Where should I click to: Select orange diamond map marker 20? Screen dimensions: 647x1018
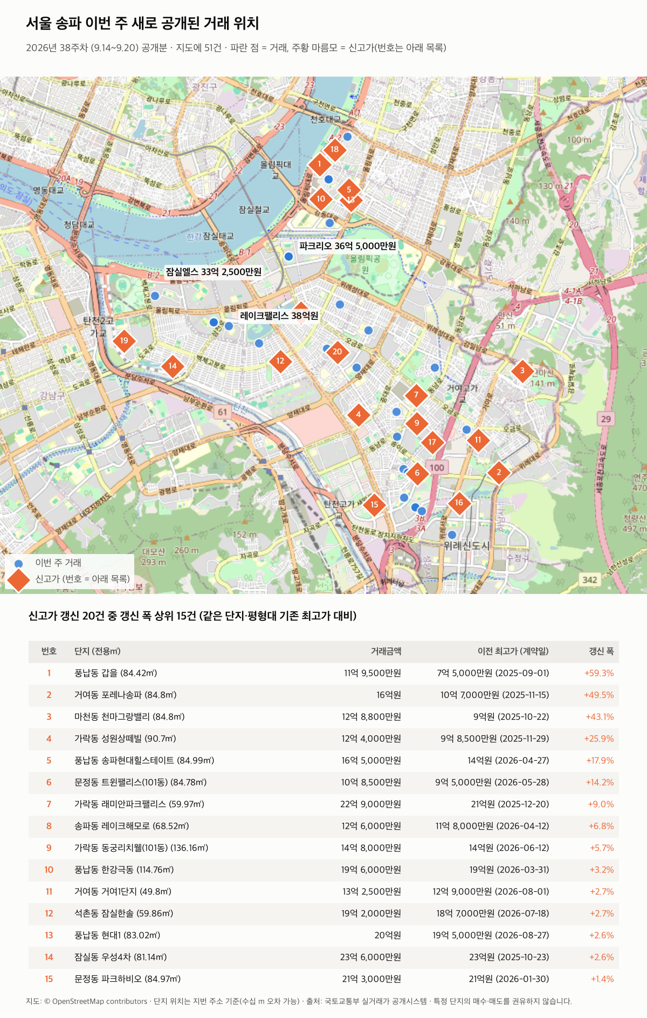(x=338, y=352)
